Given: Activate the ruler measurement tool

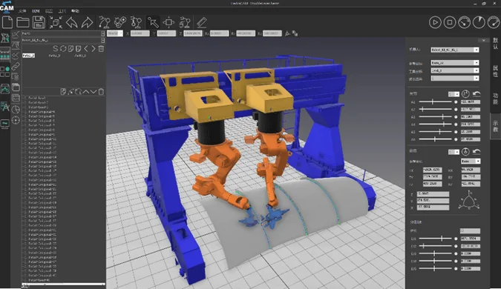Looking at the screenshot, I should pos(202,22).
